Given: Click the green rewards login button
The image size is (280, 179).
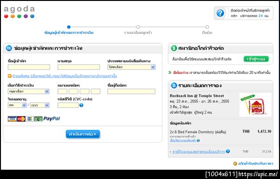Looking at the screenshot, I should (256, 59).
